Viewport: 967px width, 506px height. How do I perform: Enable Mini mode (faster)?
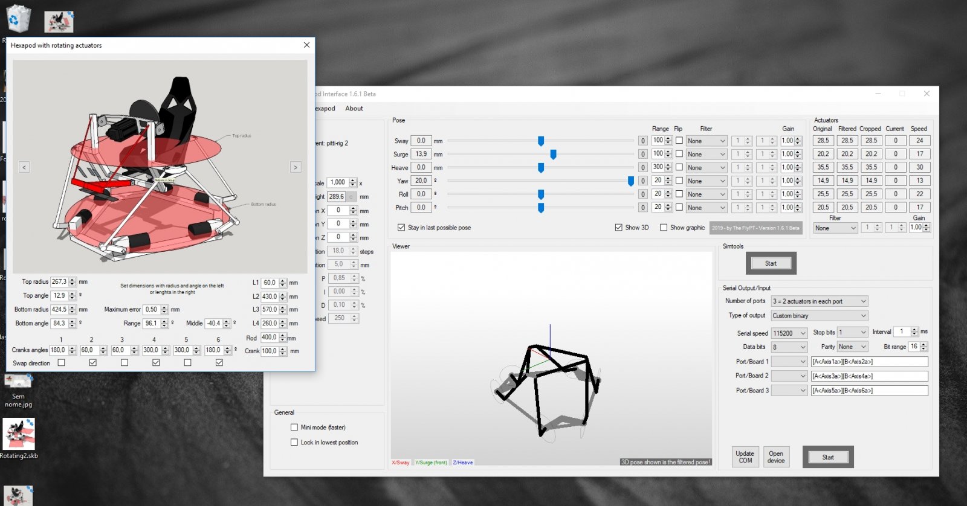294,428
